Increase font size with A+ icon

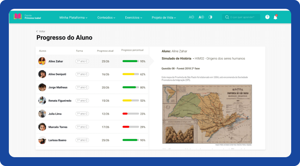point(201,17)
